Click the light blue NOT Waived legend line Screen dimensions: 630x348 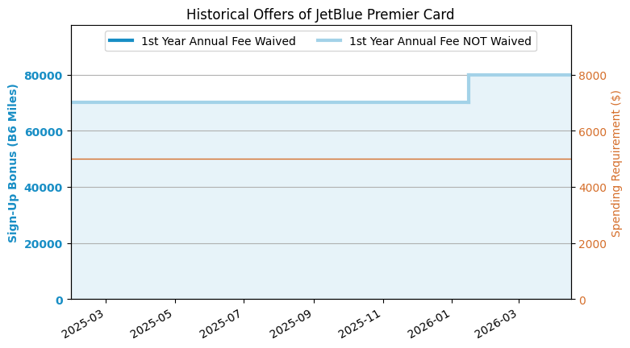point(331,41)
